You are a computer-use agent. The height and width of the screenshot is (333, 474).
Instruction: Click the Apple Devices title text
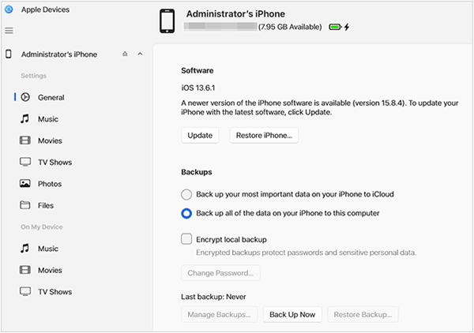coord(45,9)
